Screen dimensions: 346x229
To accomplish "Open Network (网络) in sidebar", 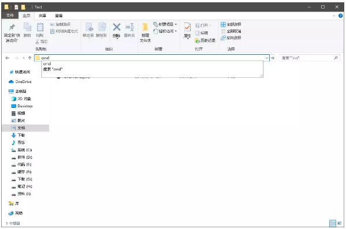I will tap(16, 213).
